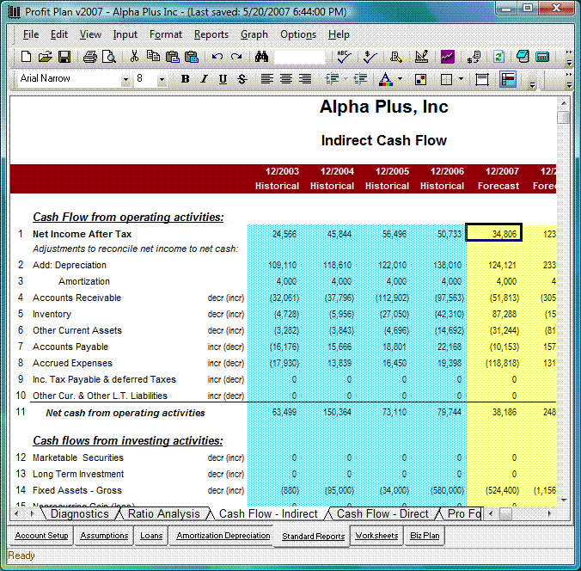Open the cell borders dropdown arrow
The image size is (581, 571).
pos(461,79)
